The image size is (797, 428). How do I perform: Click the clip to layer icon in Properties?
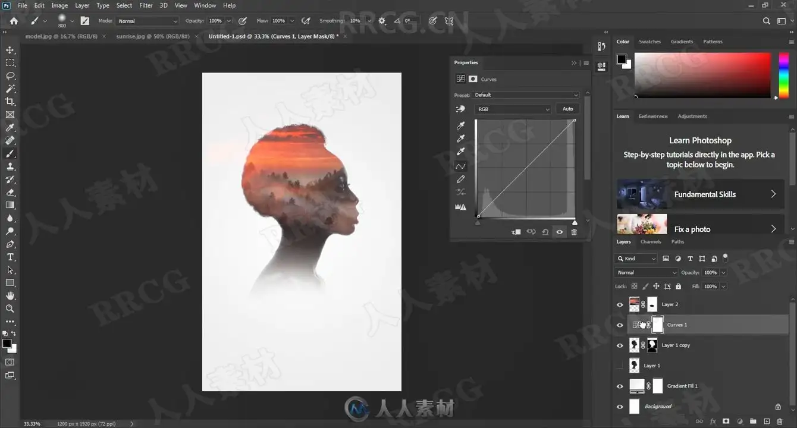(x=516, y=232)
